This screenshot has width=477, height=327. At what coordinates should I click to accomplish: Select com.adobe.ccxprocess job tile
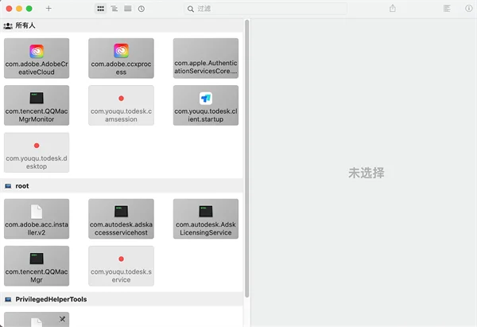pyautogui.click(x=121, y=58)
